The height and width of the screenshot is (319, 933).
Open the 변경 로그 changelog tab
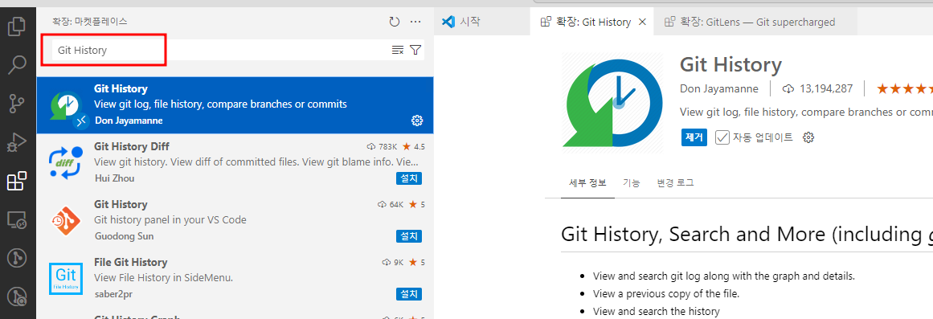click(x=675, y=182)
